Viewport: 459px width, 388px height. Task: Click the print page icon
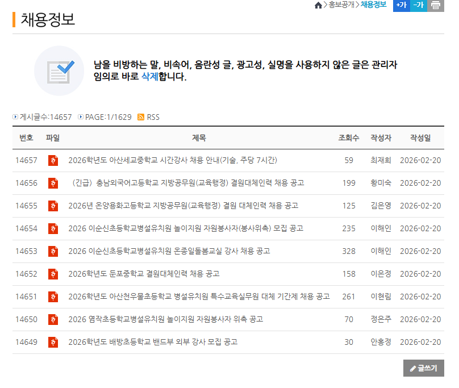tap(436, 5)
